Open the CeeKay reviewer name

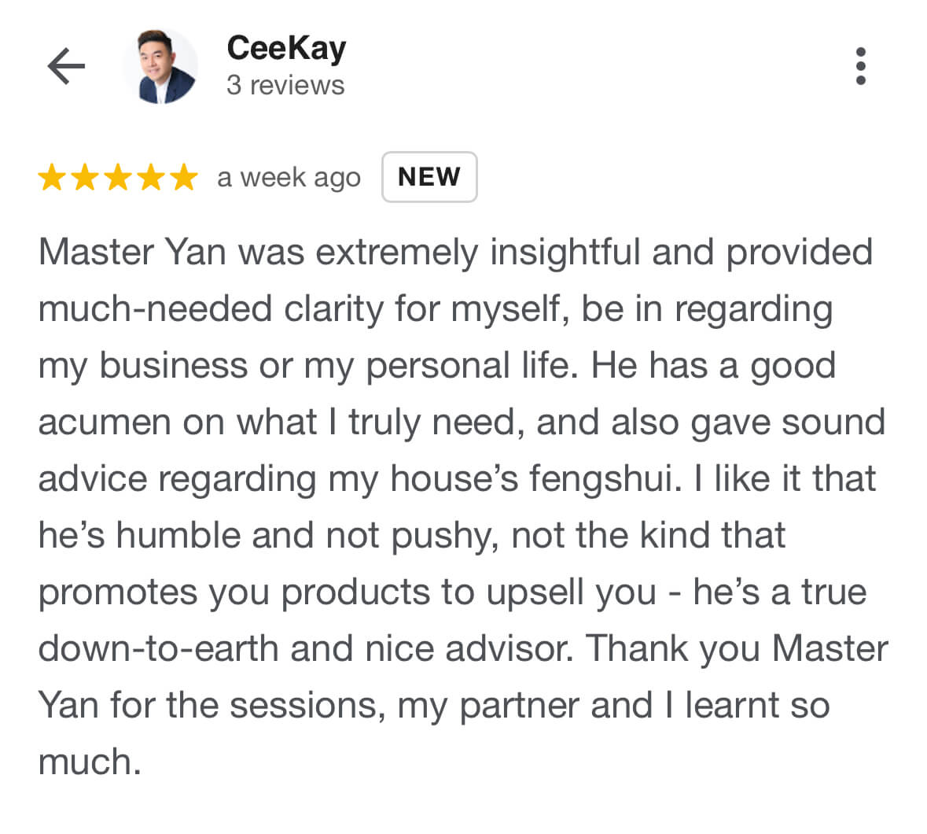[x=287, y=49]
